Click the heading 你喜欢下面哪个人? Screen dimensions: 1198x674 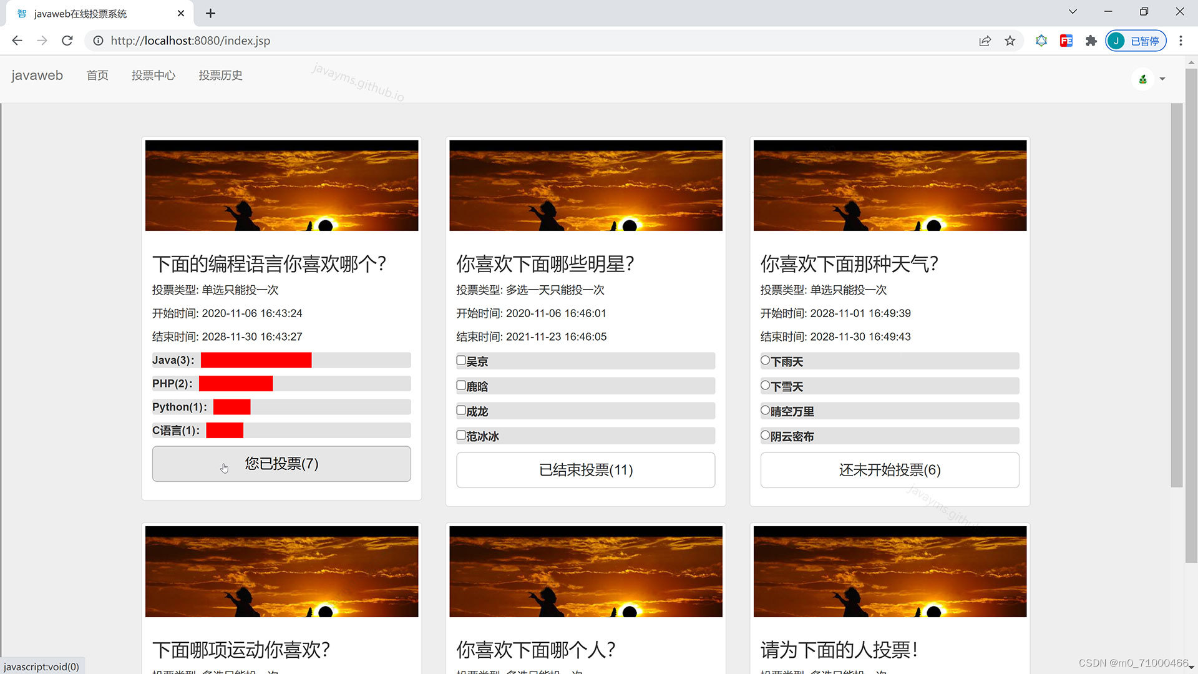[x=536, y=650]
